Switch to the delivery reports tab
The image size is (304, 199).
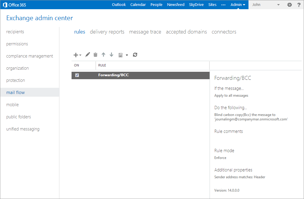[x=107, y=32]
